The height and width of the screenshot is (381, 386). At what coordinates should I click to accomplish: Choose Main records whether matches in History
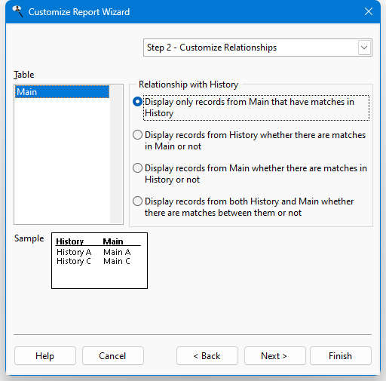tap(250, 174)
